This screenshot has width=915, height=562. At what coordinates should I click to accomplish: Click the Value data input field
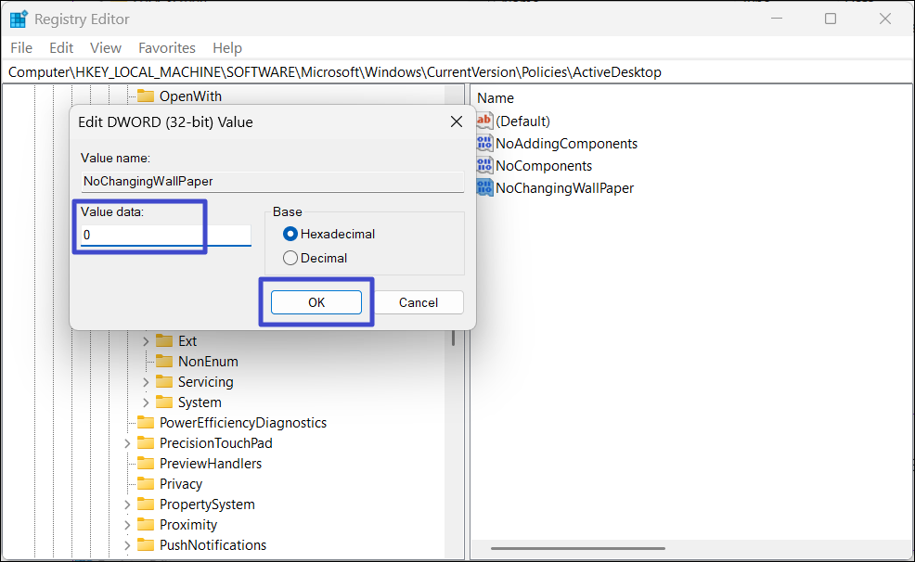click(x=166, y=235)
